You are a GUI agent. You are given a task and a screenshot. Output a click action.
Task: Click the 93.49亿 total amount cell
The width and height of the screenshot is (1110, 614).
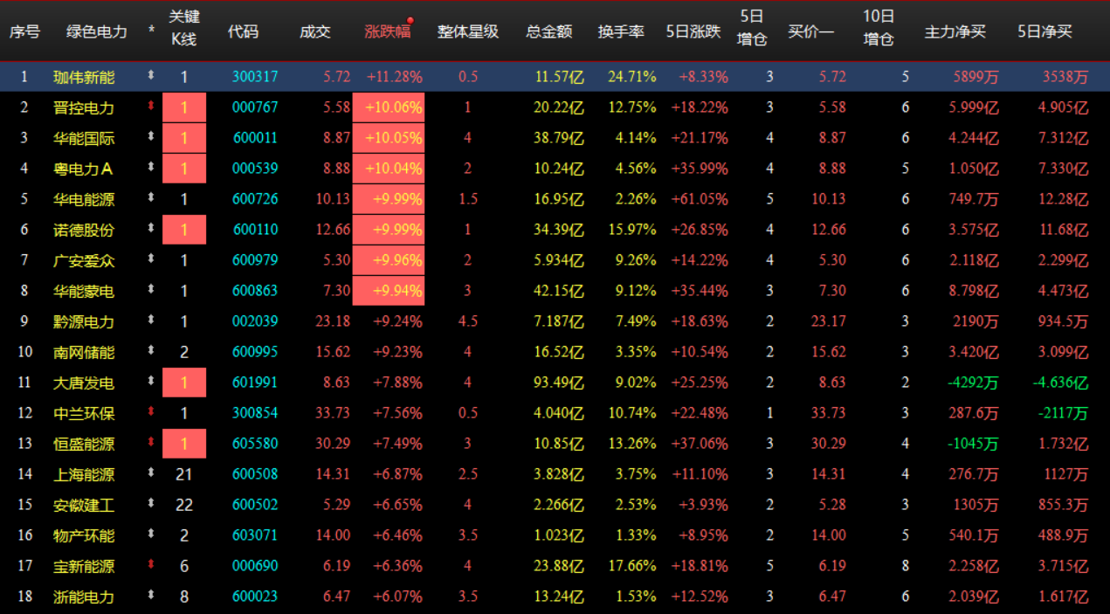tap(559, 383)
